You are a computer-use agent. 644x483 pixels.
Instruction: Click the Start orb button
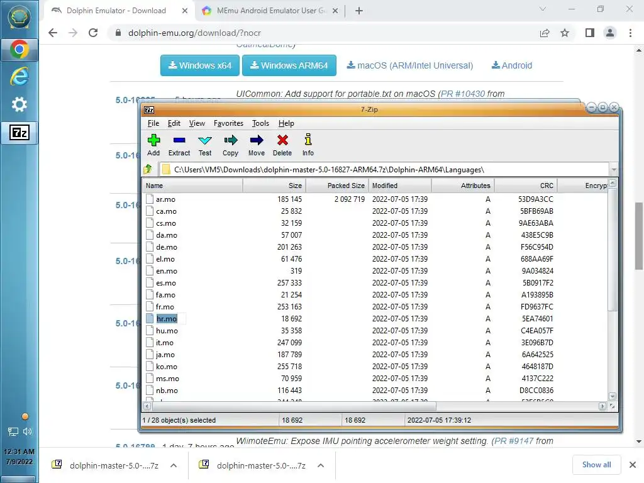pos(19,17)
